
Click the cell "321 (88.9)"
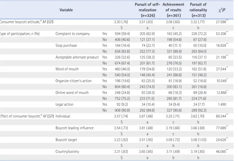pyautogui.click(x=174, y=52)
